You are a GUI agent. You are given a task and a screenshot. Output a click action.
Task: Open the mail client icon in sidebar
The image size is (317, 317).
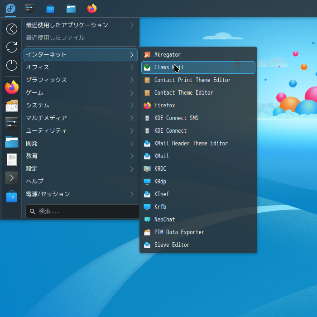tap(12, 106)
